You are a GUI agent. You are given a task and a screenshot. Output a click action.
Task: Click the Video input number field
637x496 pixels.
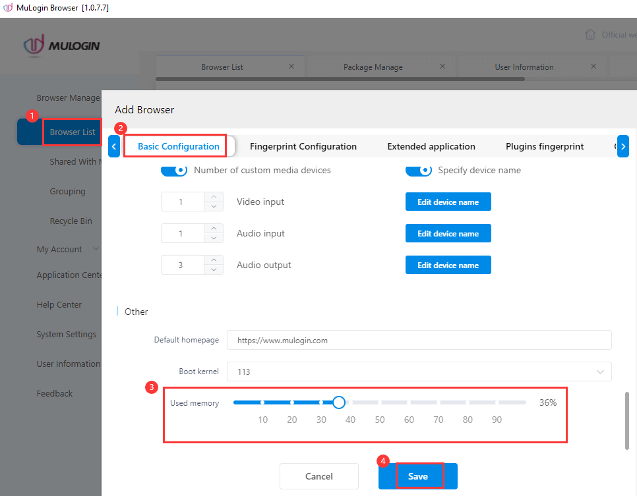tap(183, 202)
